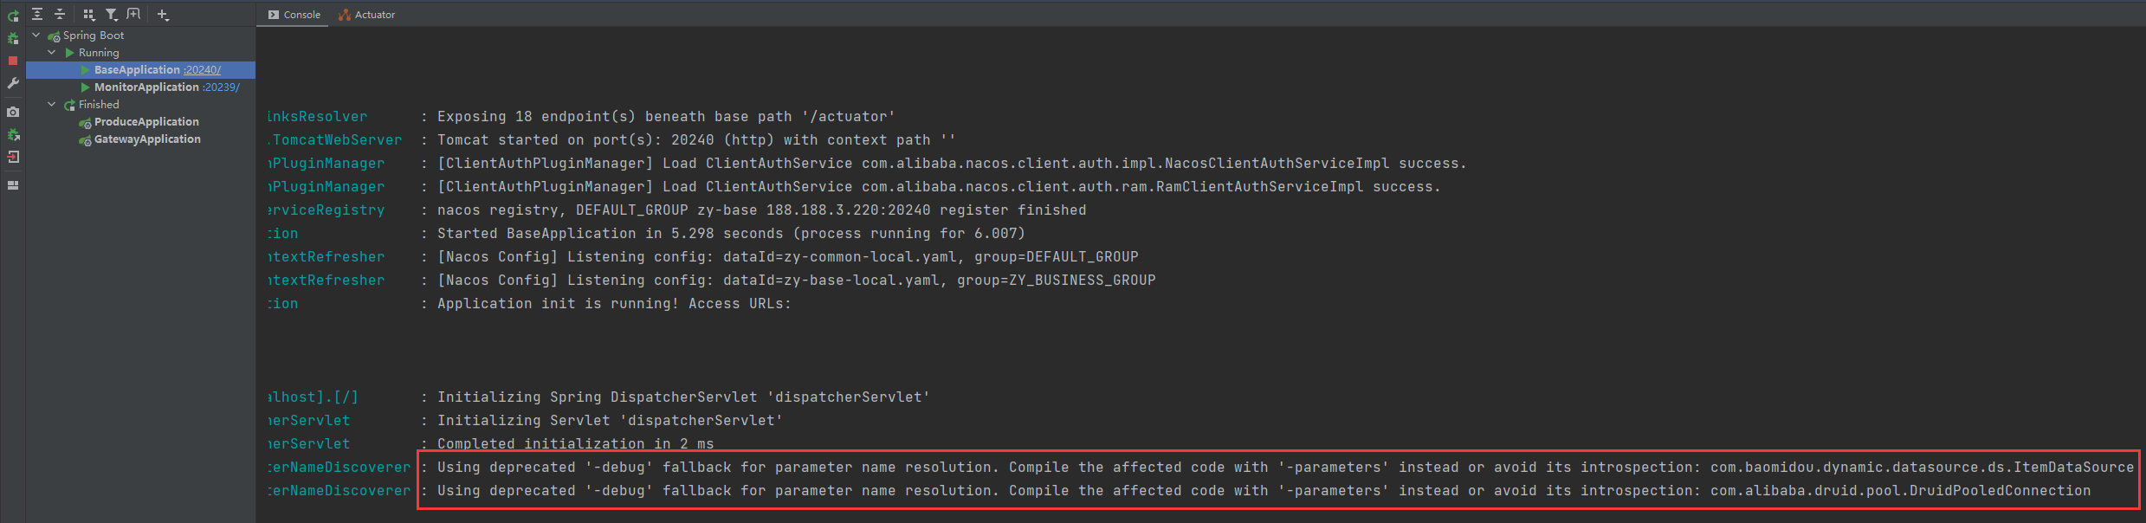Rerun the BaseApplication service
2146x523 pixels.
coord(11,15)
